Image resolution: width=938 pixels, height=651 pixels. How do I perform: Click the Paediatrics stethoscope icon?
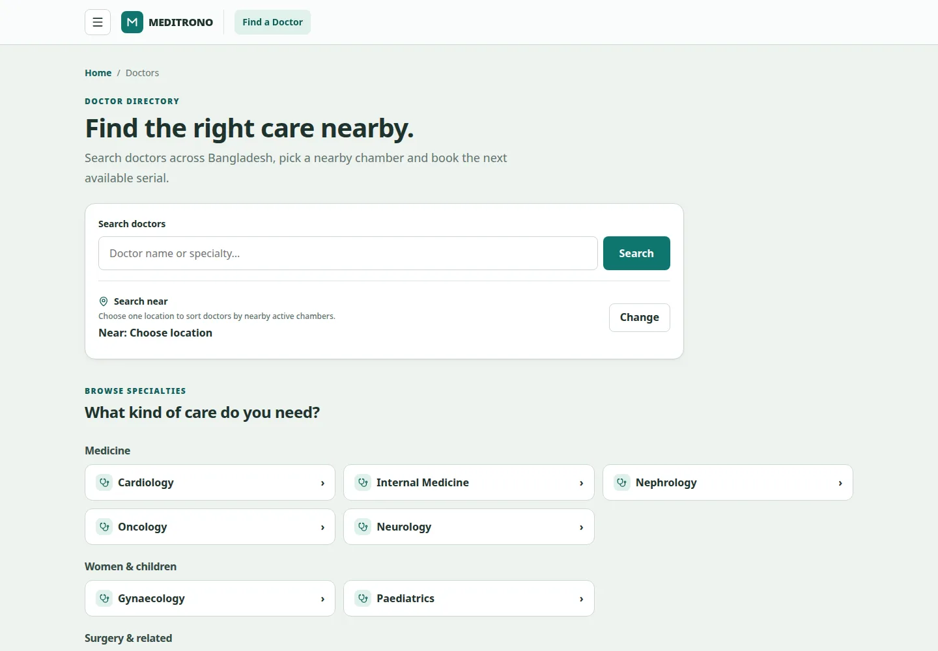pyautogui.click(x=363, y=598)
